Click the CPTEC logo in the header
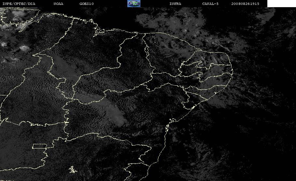This screenshot has width=296, height=181. point(134,4)
